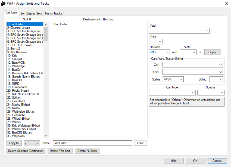
Task: Open Help for this dialog
Action: click(174, 161)
